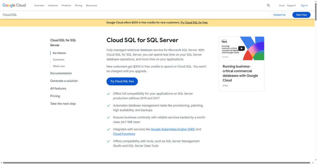Open the Pricing top navigation item

[78, 6]
